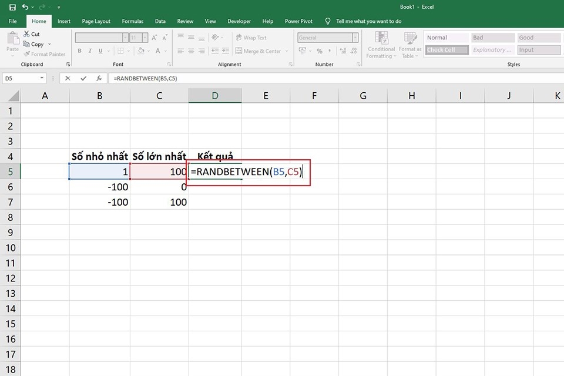Open Conditional Formatting icon
The height and width of the screenshot is (376, 564).
381,38
